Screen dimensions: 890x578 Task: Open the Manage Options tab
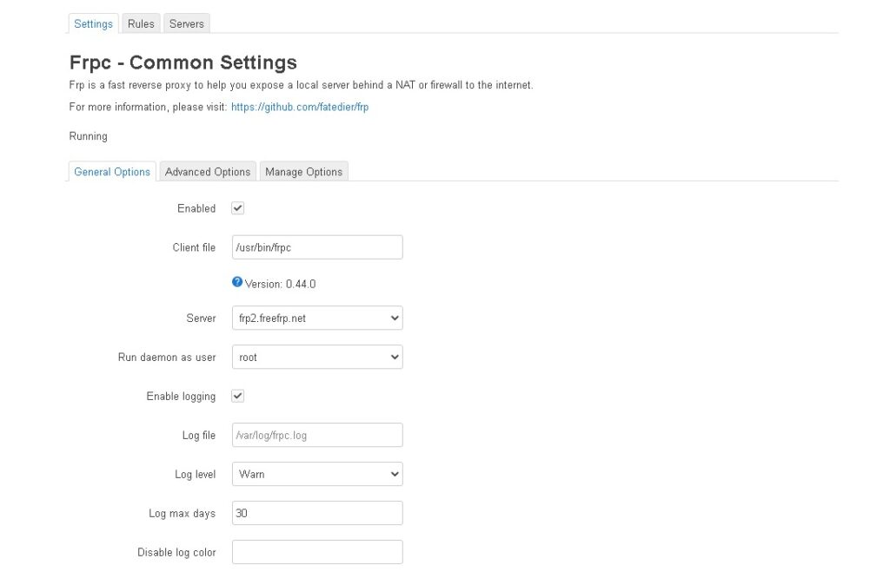(x=303, y=172)
